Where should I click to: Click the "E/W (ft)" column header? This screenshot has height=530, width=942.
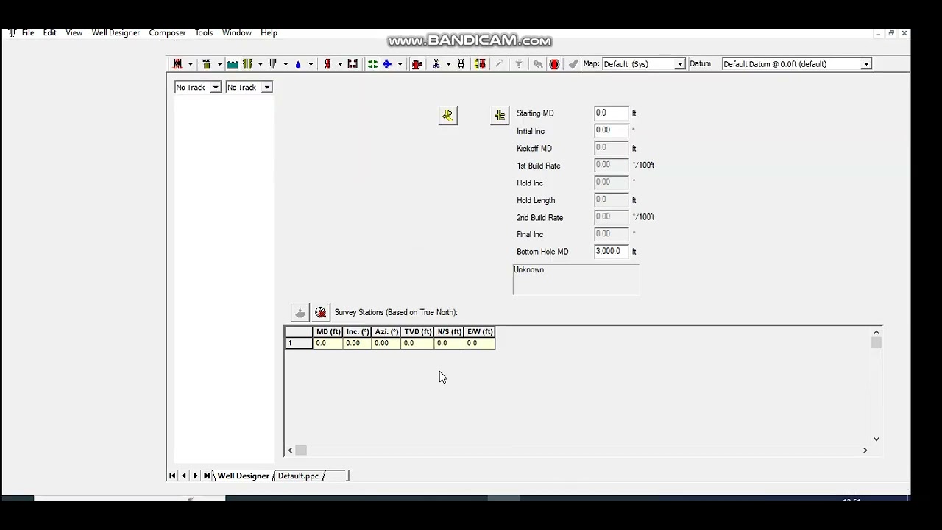(480, 332)
